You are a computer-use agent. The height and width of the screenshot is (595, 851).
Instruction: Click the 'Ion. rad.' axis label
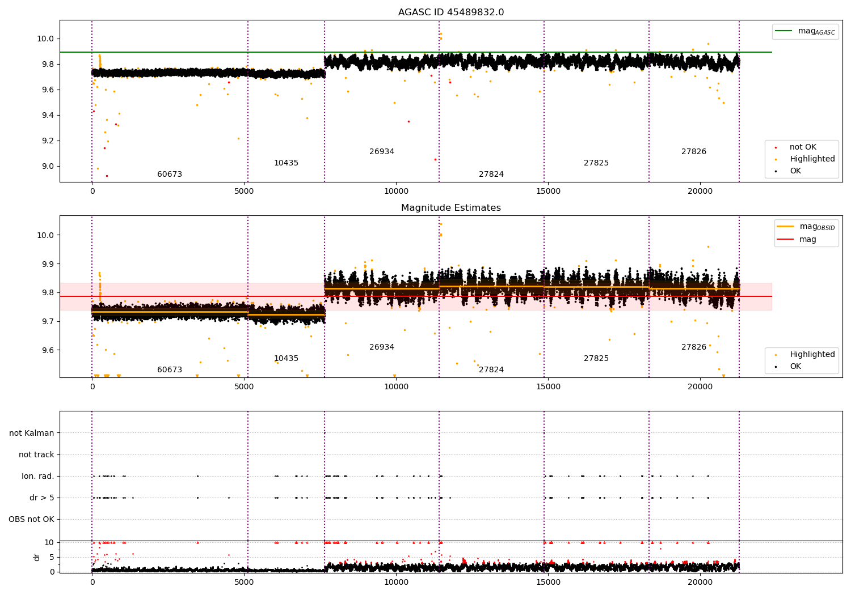click(38, 477)
